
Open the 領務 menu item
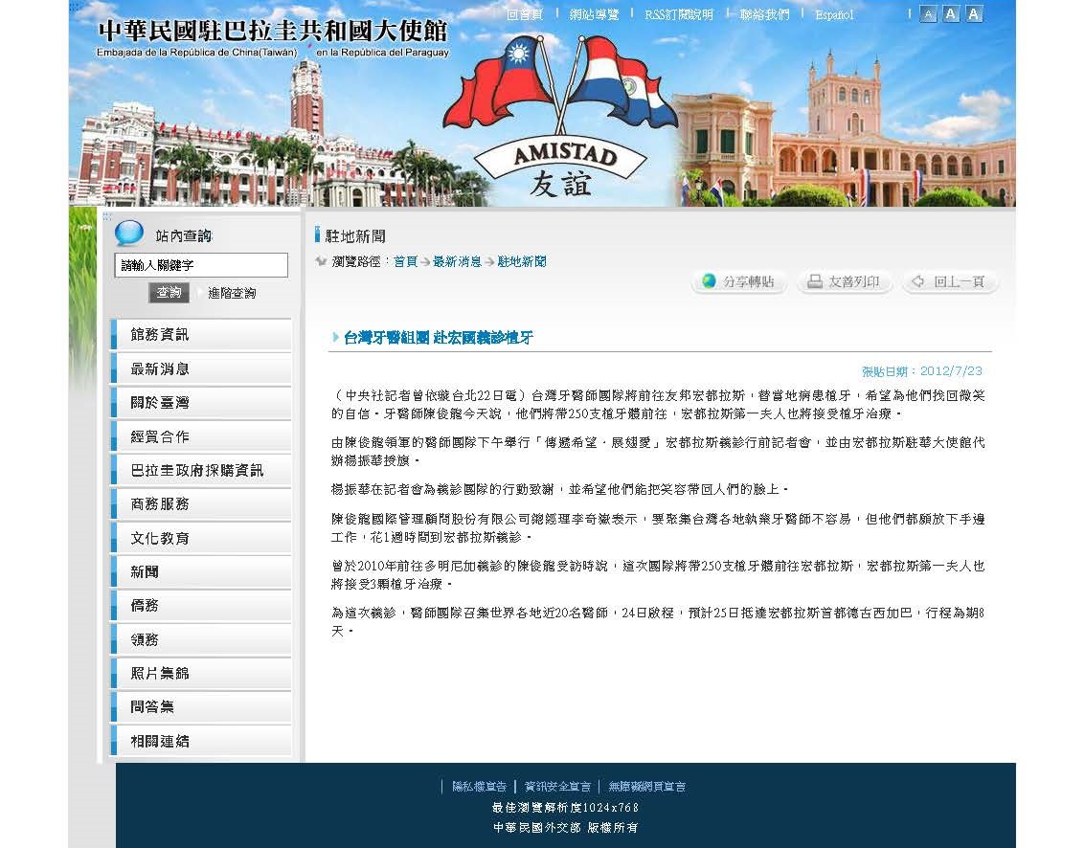point(201,639)
